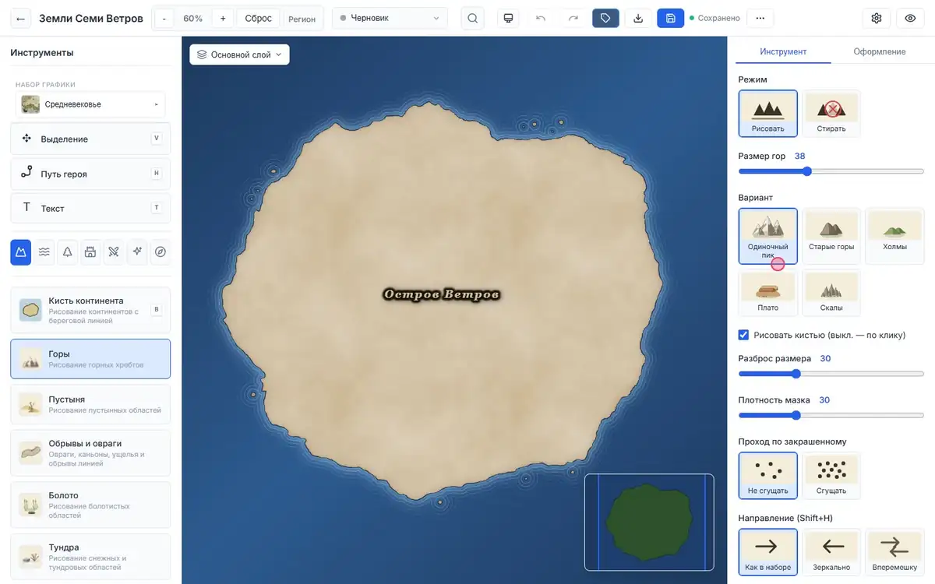
Task: Click the 'Сброс' zoom reset button
Action: [259, 18]
